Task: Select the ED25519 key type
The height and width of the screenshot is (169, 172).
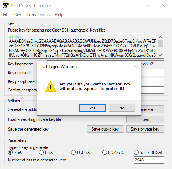Action: pyautogui.click(x=113, y=152)
